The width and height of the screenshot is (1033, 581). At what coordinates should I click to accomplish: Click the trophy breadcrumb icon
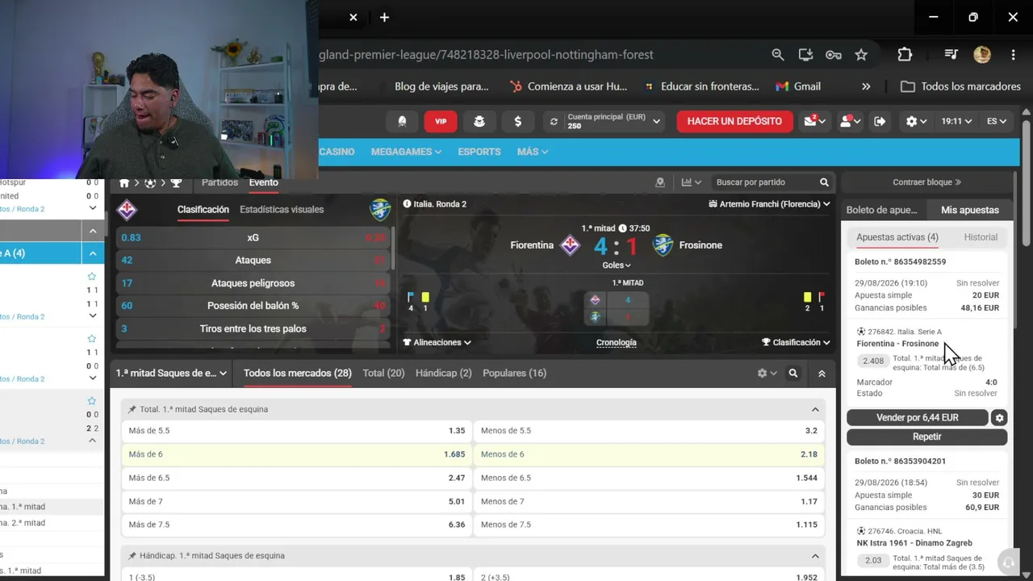pos(176,183)
